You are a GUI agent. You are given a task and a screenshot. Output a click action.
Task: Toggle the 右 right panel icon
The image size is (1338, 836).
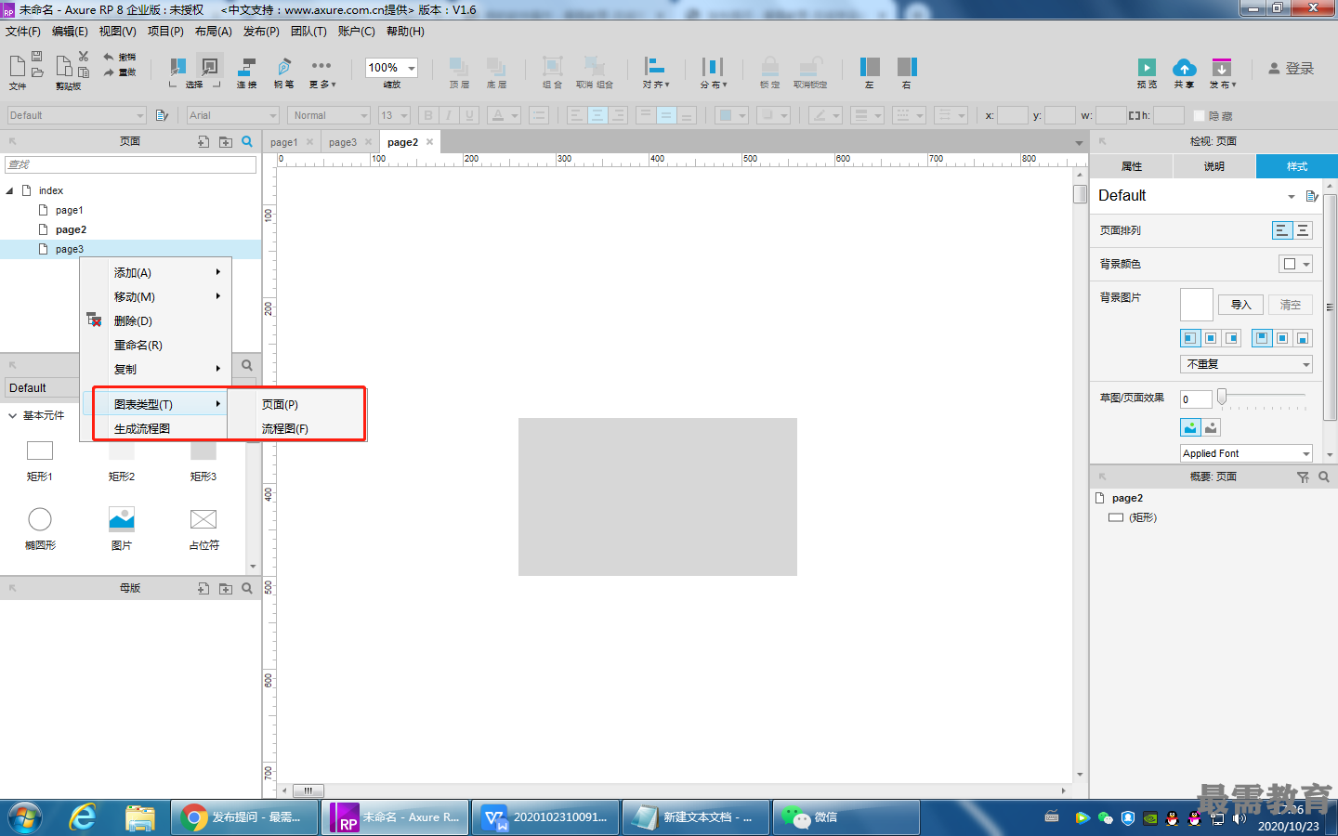point(907,67)
